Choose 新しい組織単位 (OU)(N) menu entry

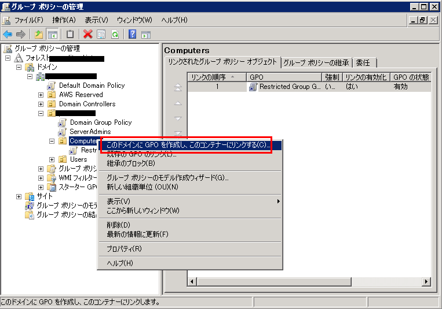click(x=143, y=187)
